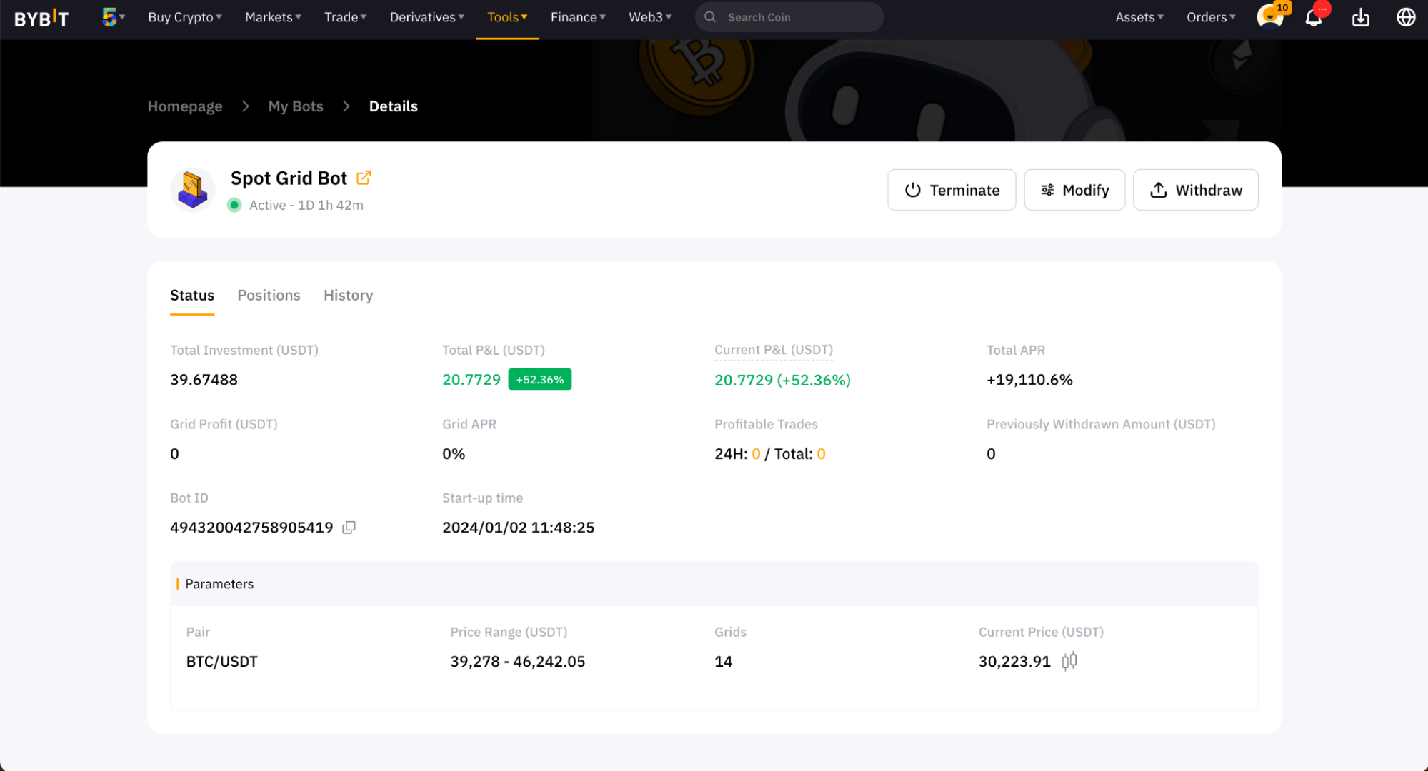Open the language globe icon
Image resolution: width=1428 pixels, height=771 pixels.
tap(1405, 17)
